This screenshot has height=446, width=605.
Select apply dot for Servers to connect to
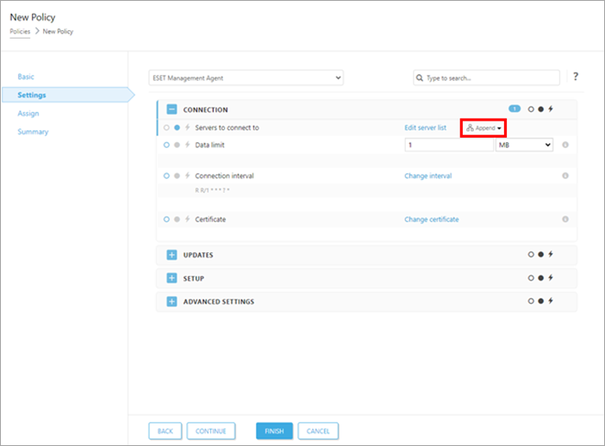pyautogui.click(x=177, y=127)
